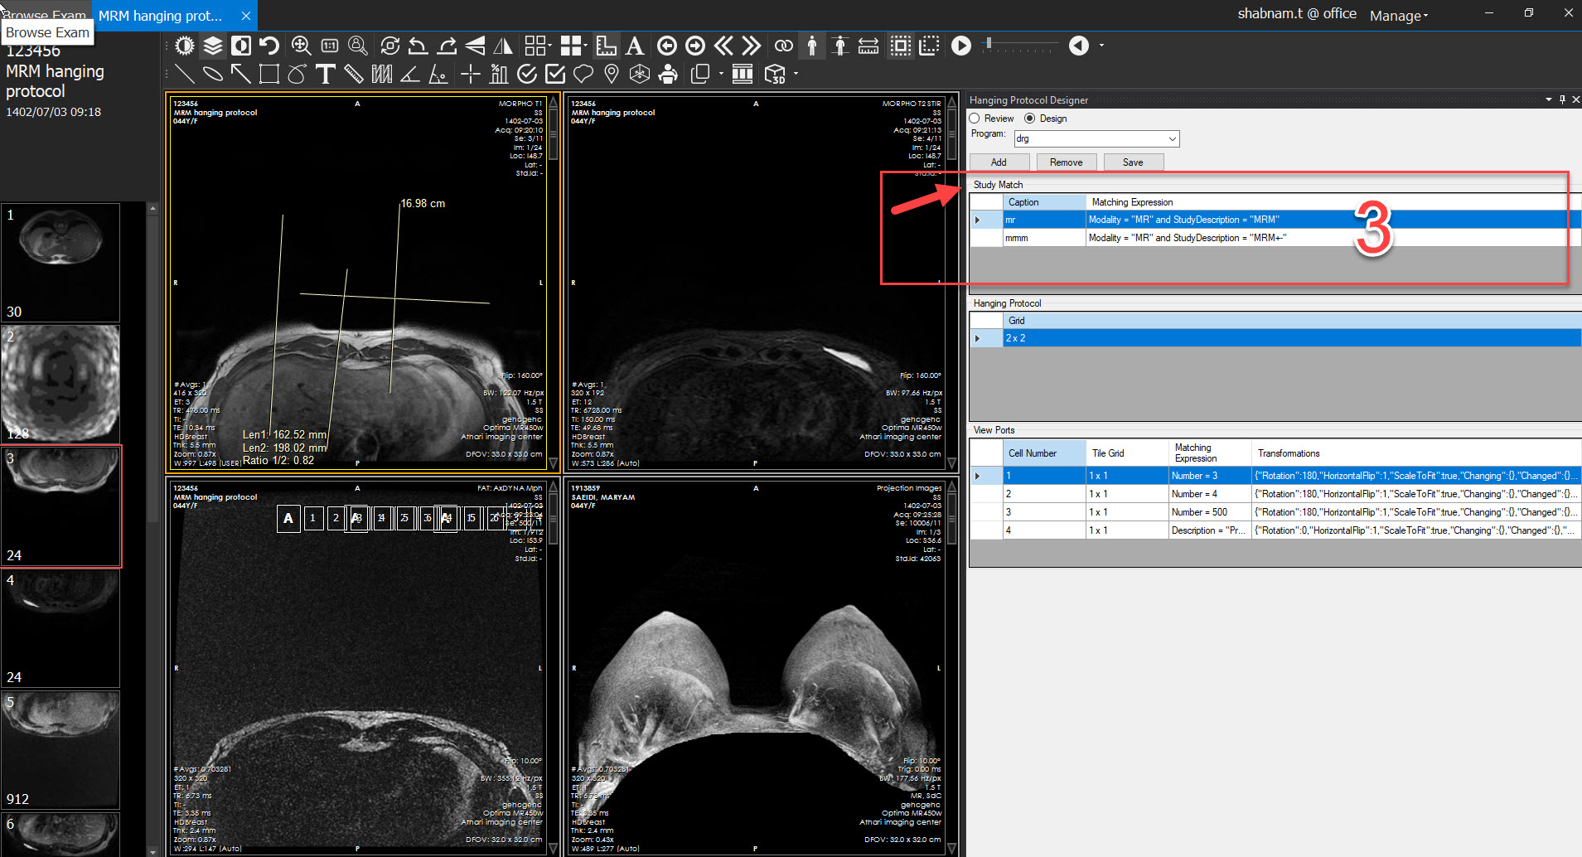
Task: Select the ellipse drawing tool
Action: [212, 74]
